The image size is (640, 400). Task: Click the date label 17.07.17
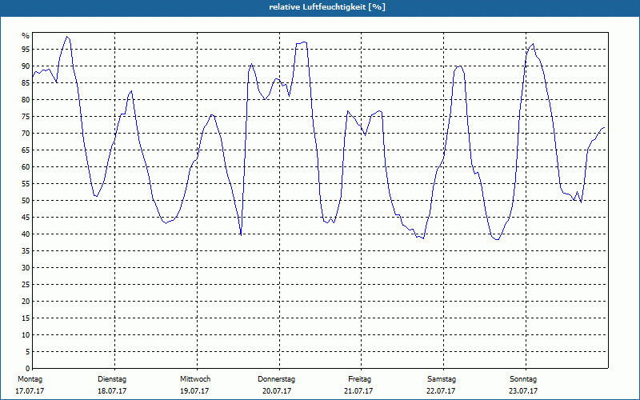[x=30, y=391]
